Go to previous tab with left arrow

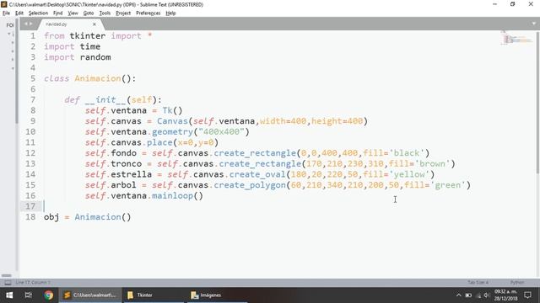(25, 24)
